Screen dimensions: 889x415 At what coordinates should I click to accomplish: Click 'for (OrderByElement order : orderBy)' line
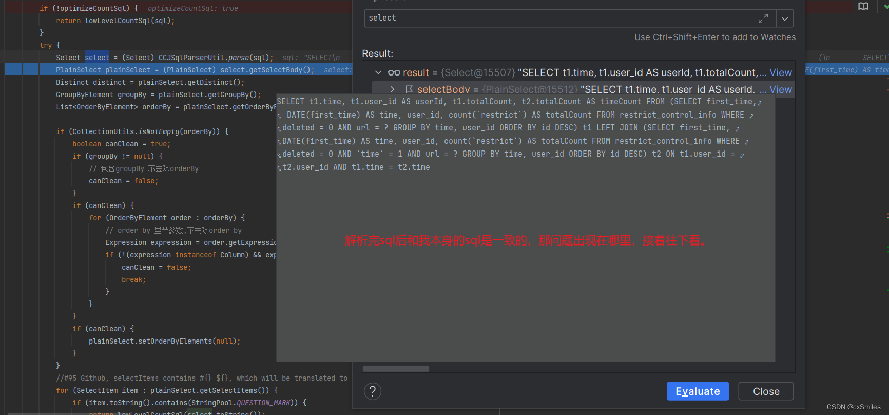pos(167,218)
